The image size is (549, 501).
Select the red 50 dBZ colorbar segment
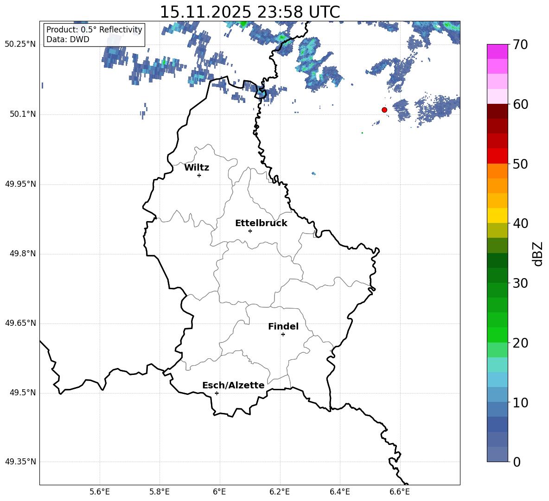pos(497,156)
